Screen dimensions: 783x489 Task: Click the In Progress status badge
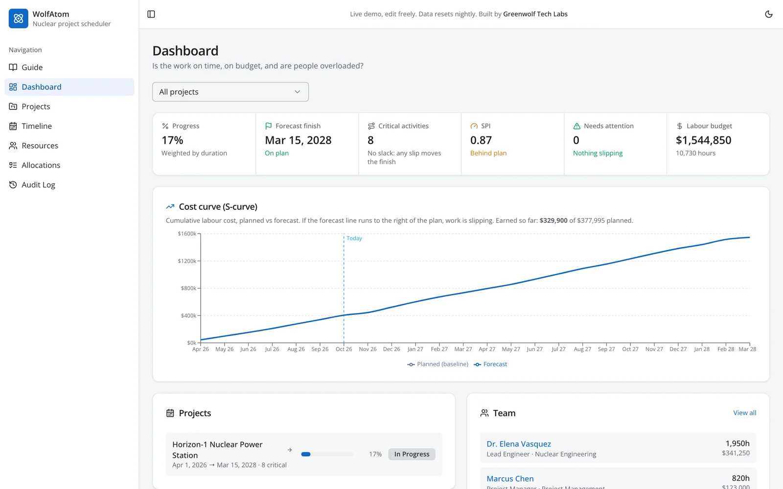412,454
